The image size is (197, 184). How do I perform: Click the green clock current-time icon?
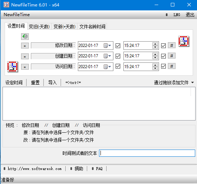pos(25,37)
